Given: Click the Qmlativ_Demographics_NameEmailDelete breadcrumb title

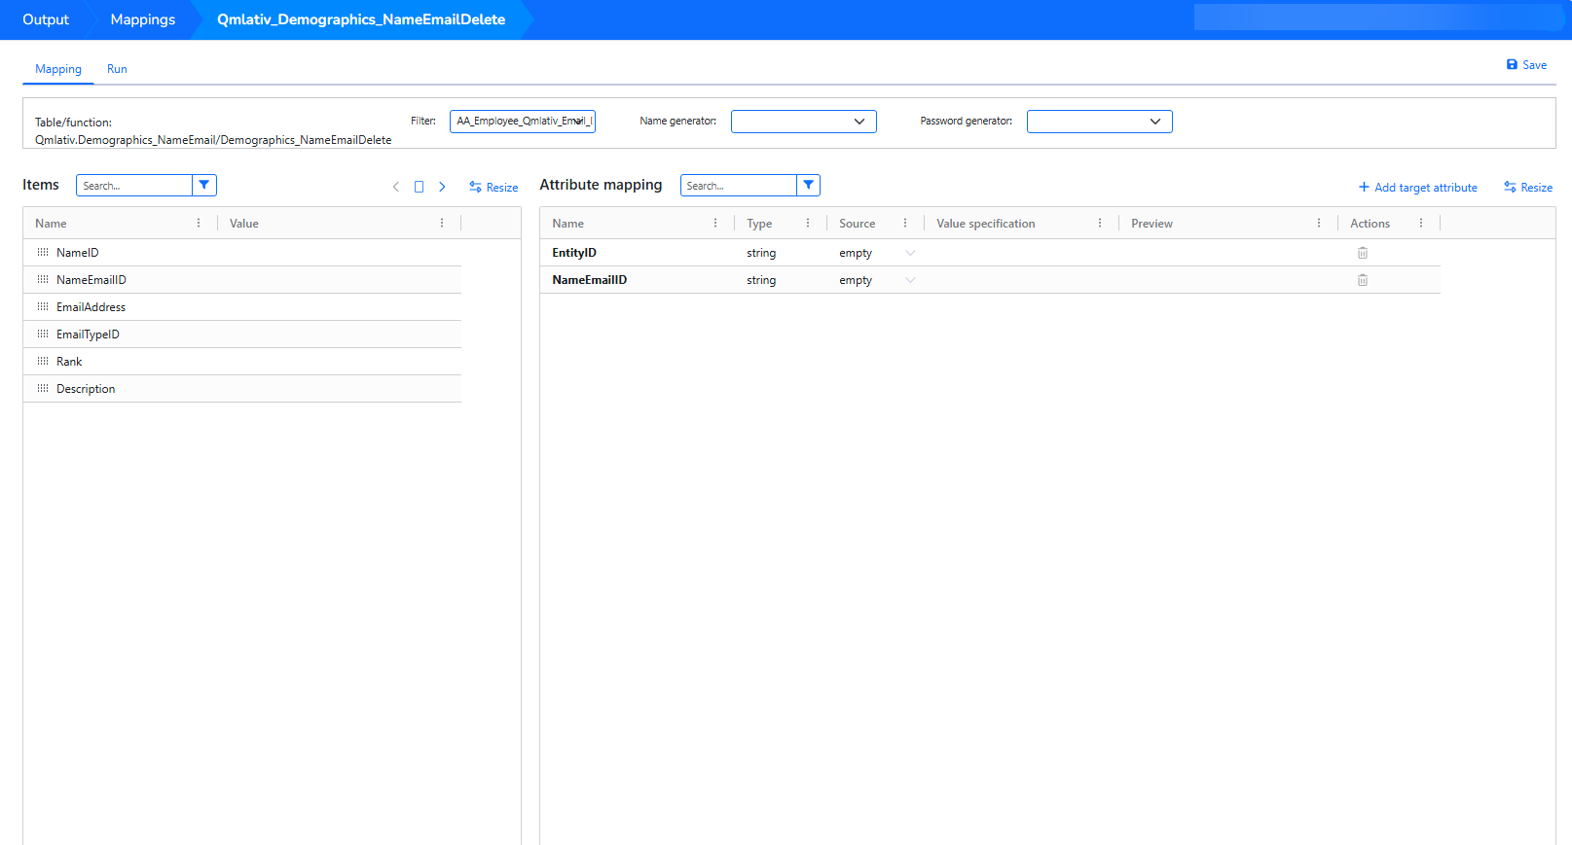Looking at the screenshot, I should coord(361,19).
